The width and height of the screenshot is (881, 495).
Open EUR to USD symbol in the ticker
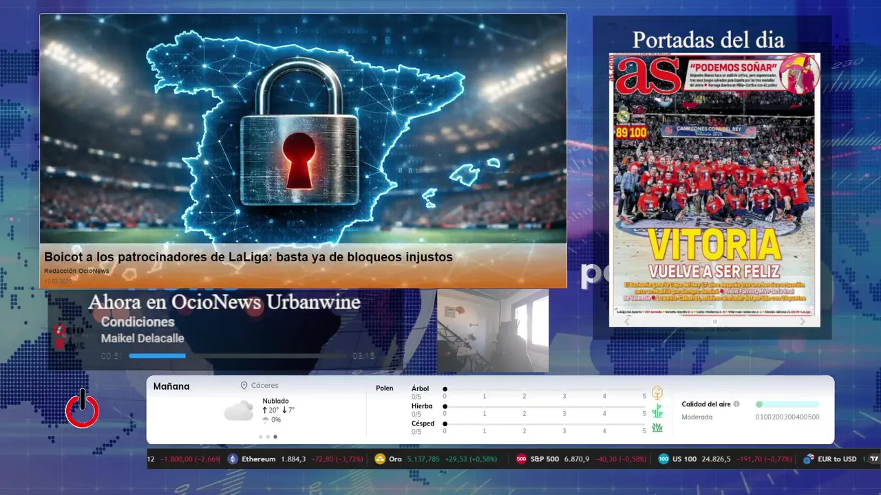pos(837,459)
